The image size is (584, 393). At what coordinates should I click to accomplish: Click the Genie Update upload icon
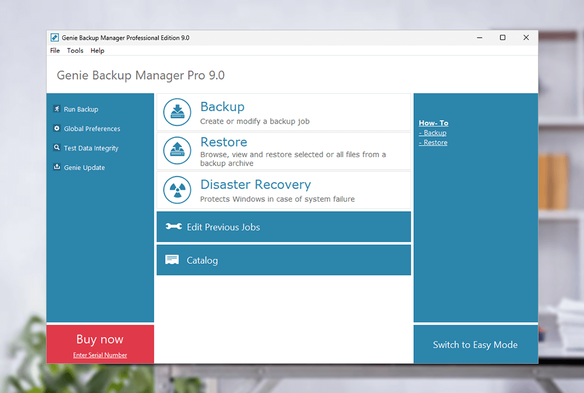coord(57,167)
